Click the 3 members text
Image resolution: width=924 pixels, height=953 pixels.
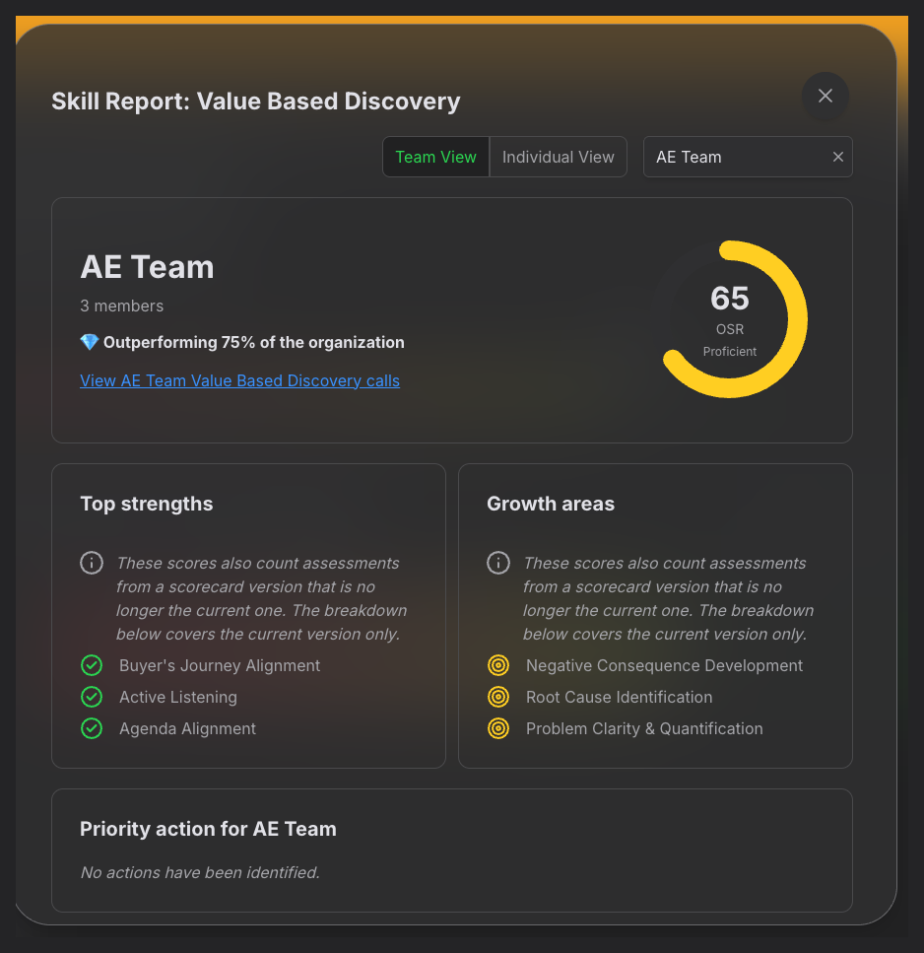121,306
